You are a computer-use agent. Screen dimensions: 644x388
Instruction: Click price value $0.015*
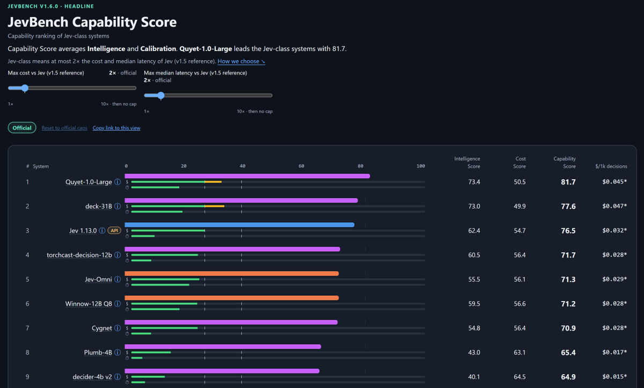coord(614,377)
